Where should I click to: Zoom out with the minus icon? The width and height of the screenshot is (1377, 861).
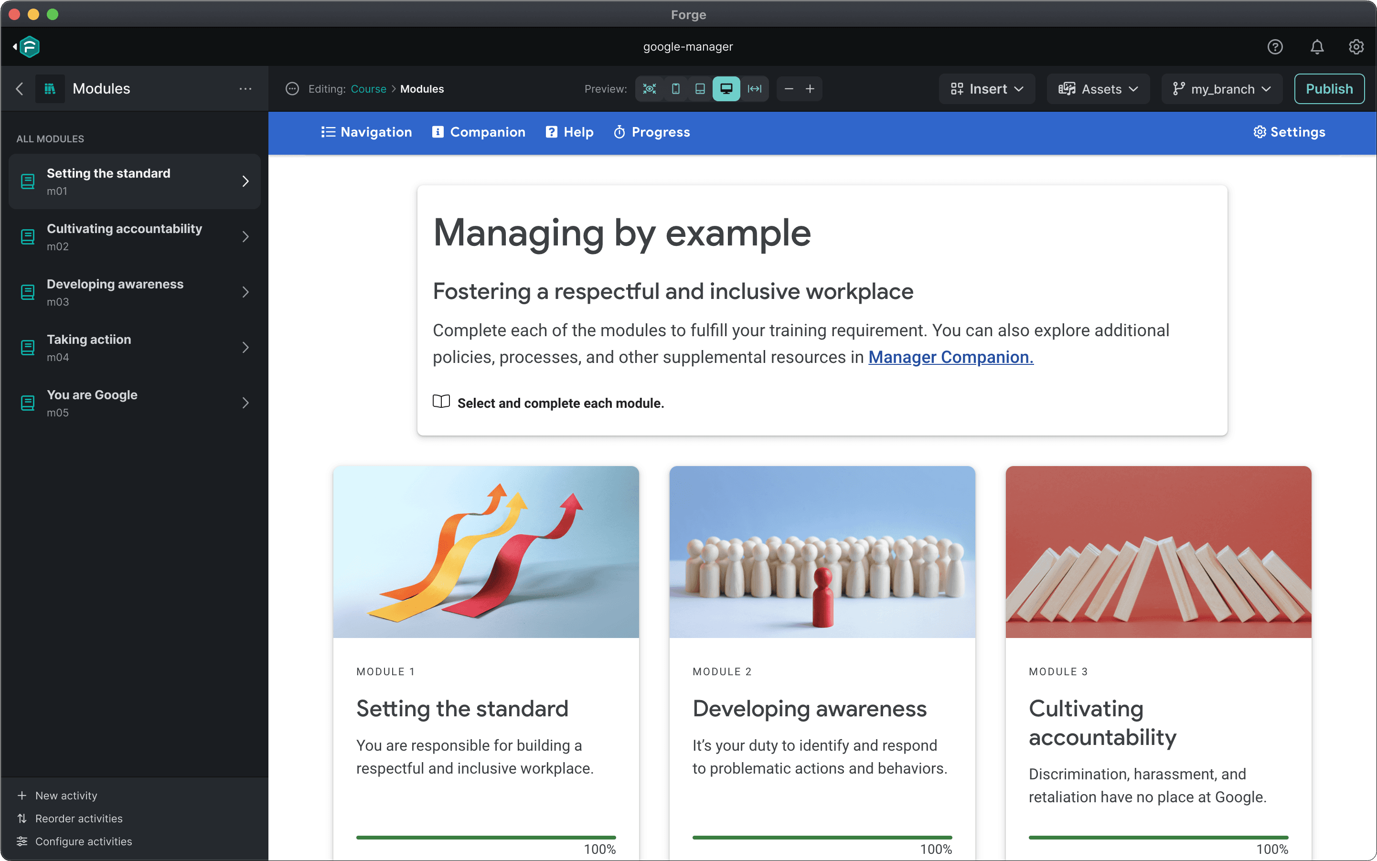point(789,89)
